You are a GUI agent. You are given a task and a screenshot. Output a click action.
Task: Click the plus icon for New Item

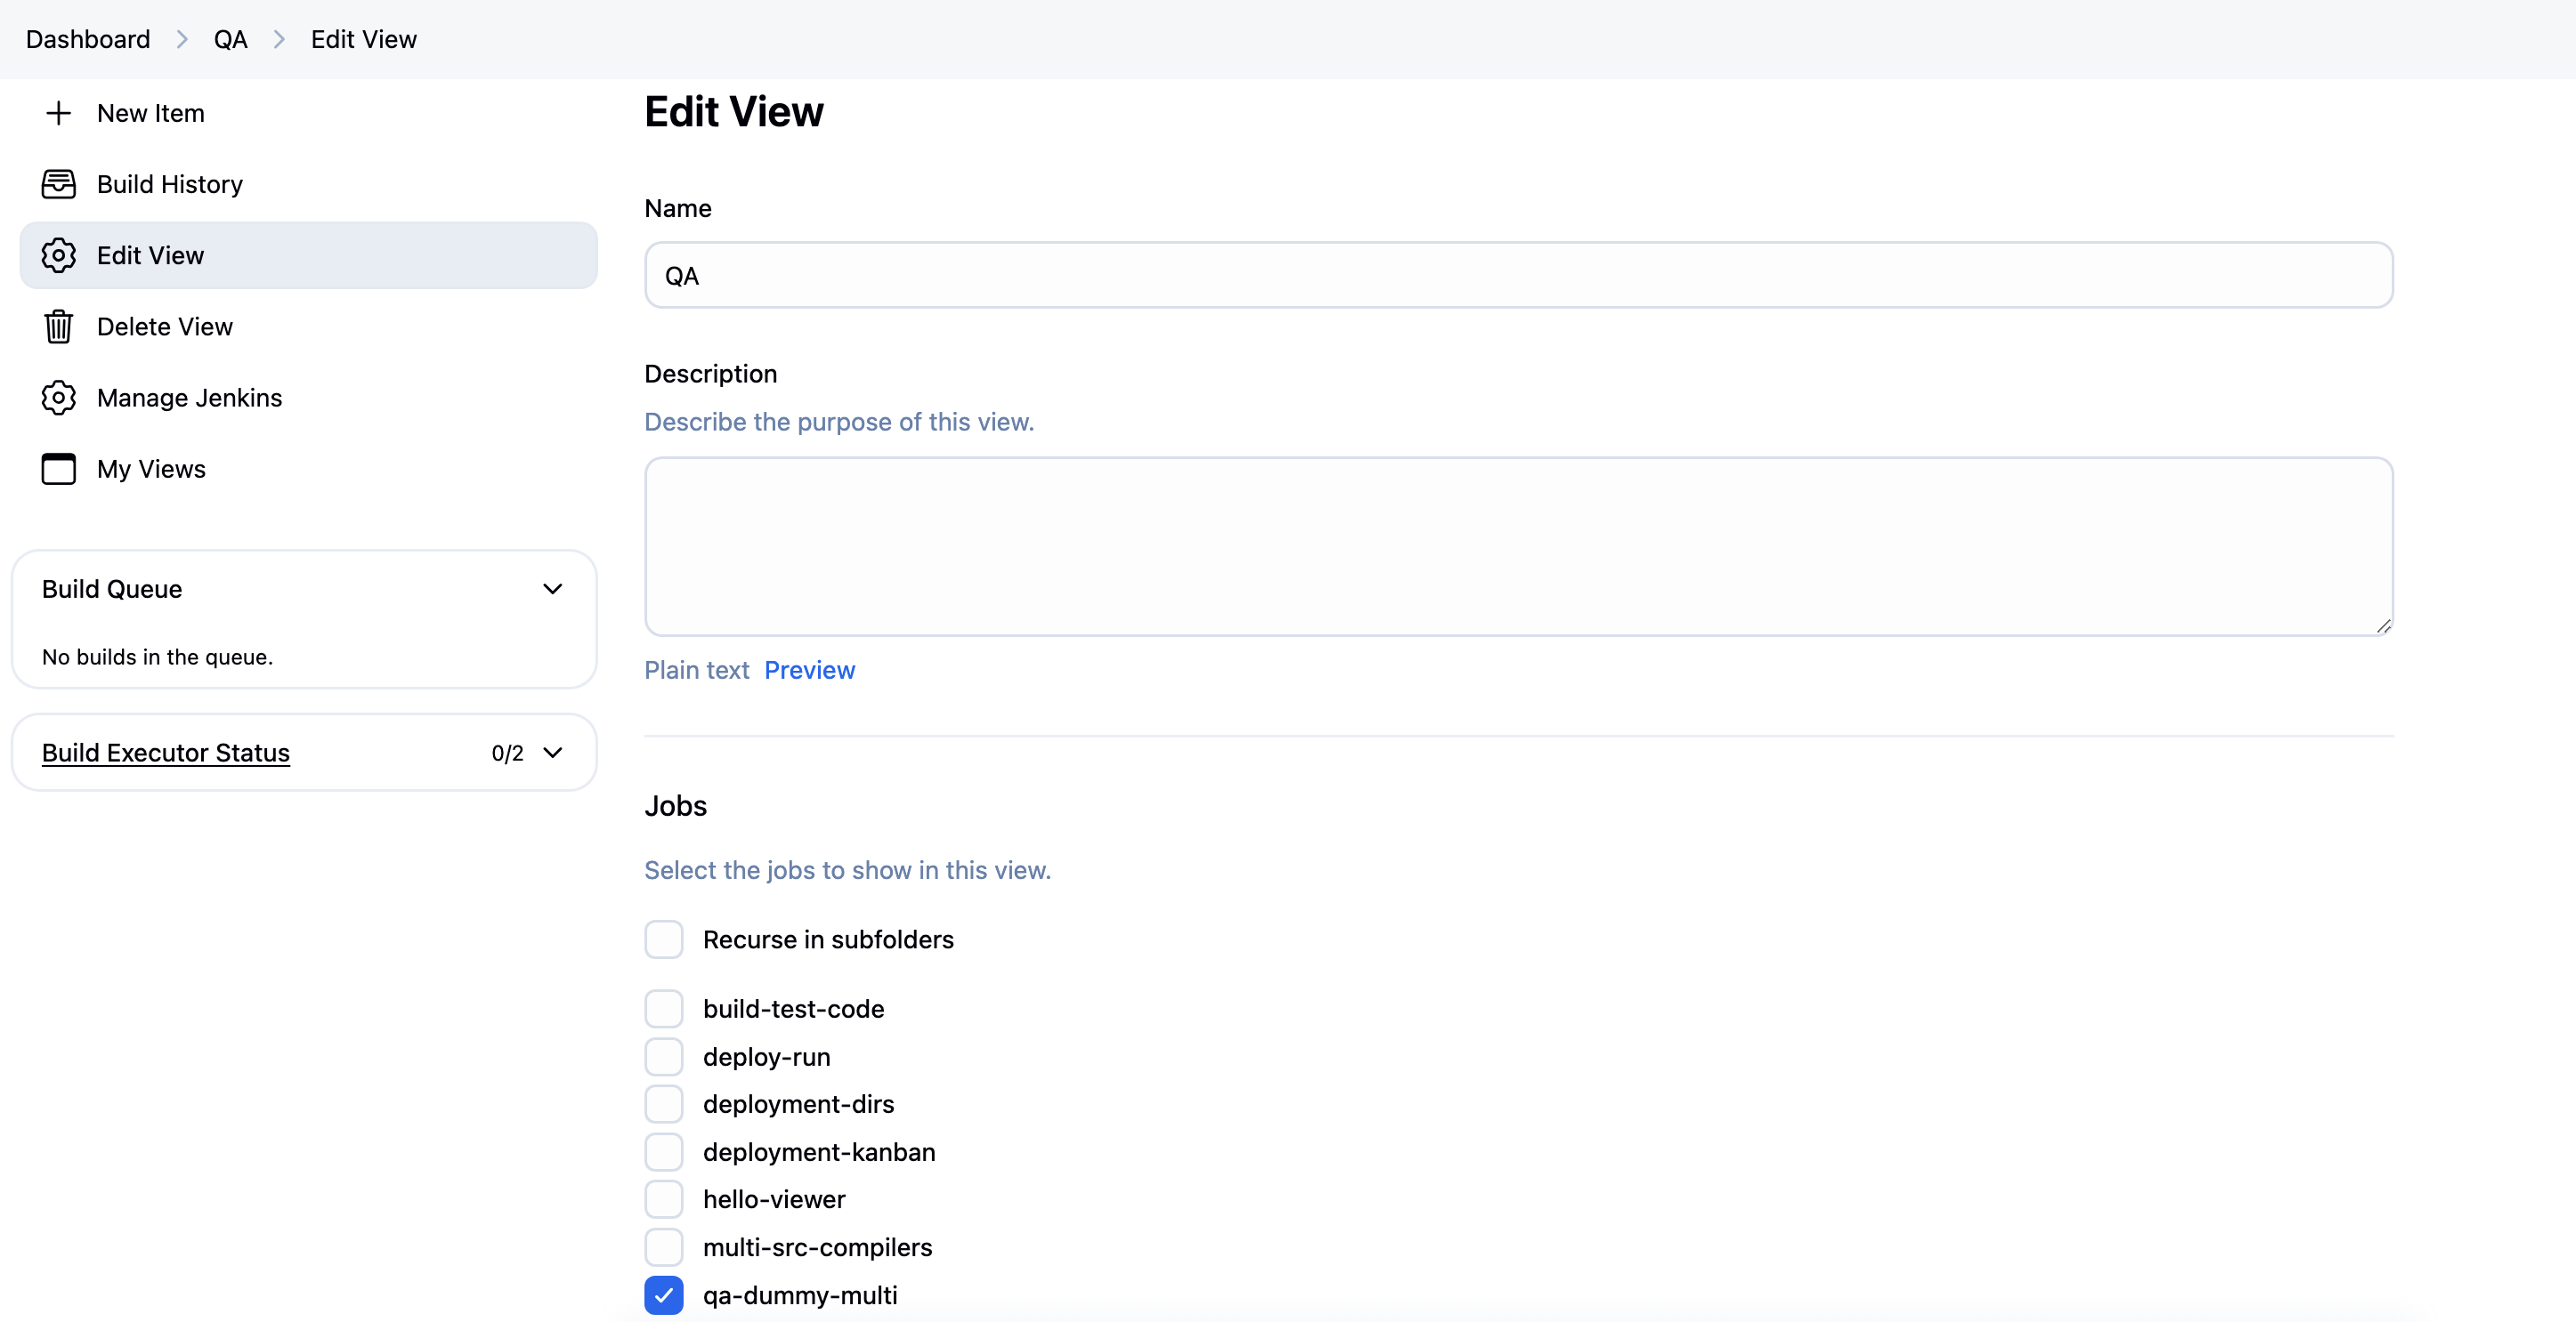click(x=58, y=113)
